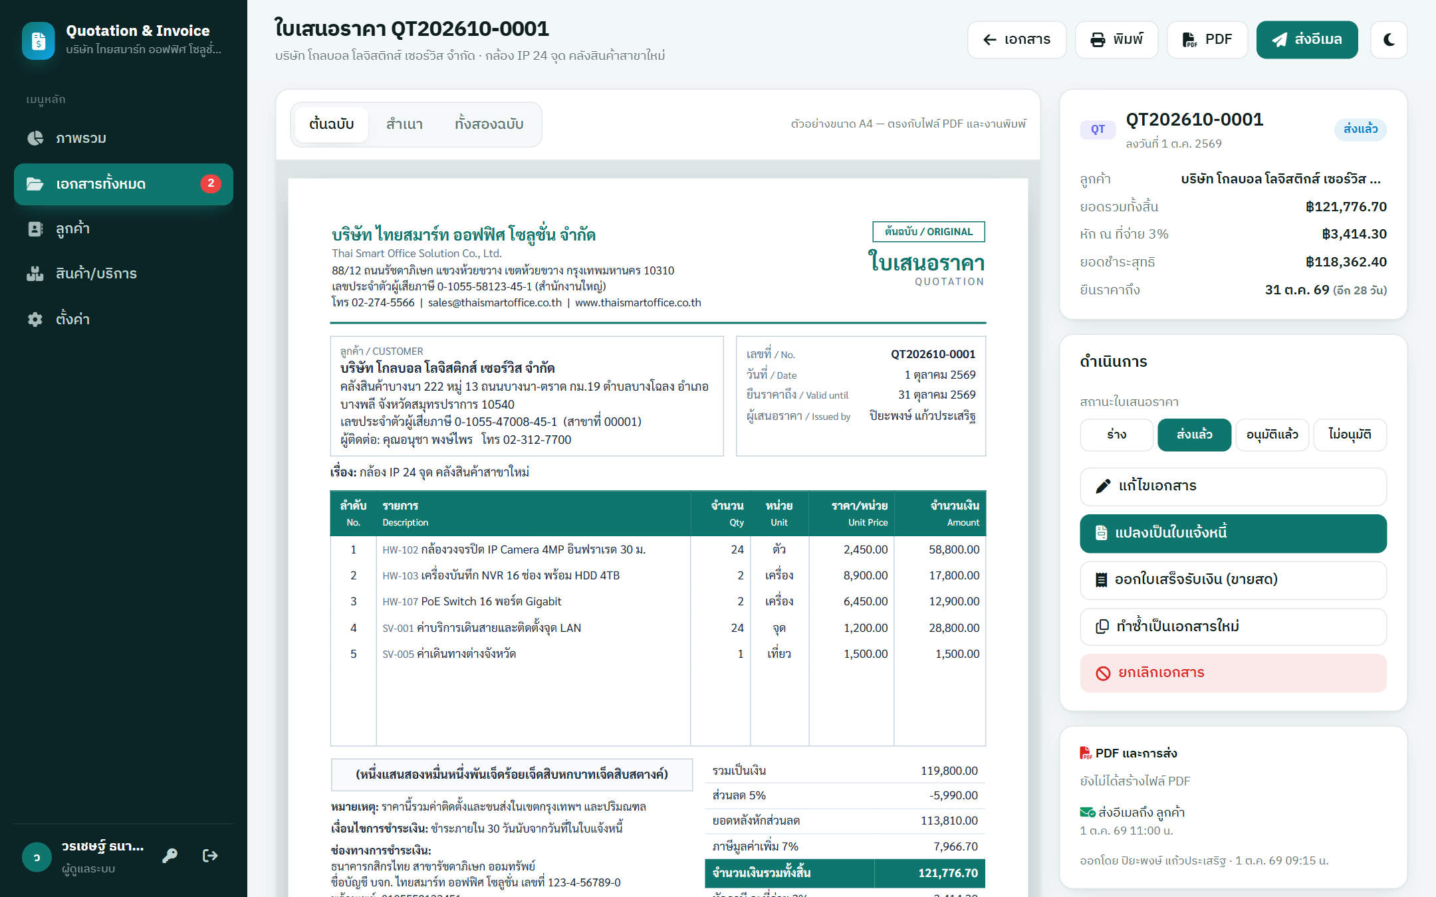Click ออกใบเสร็จรับเงิน (ขายสด) button
Viewport: 1436px width, 897px height.
point(1233,580)
